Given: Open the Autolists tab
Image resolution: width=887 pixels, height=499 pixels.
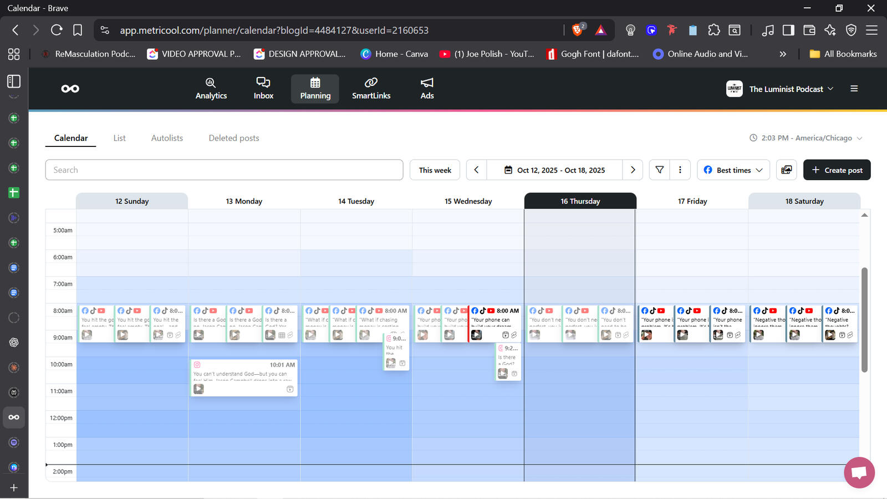Looking at the screenshot, I should point(167,138).
